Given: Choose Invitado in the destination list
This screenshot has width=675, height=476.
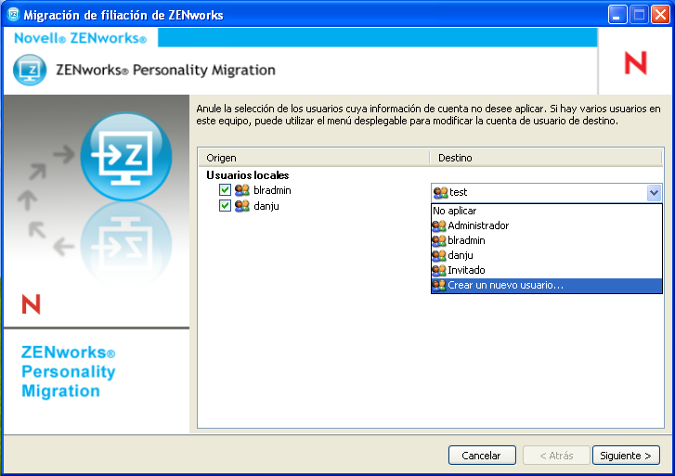Looking at the screenshot, I should point(546,270).
